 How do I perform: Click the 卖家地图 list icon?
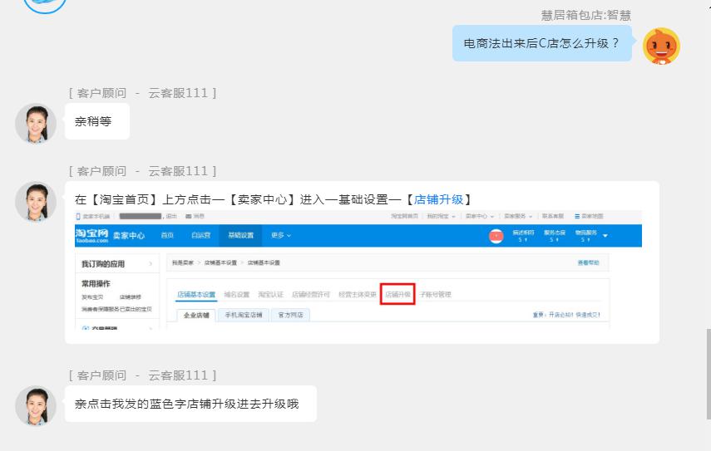pos(577,216)
